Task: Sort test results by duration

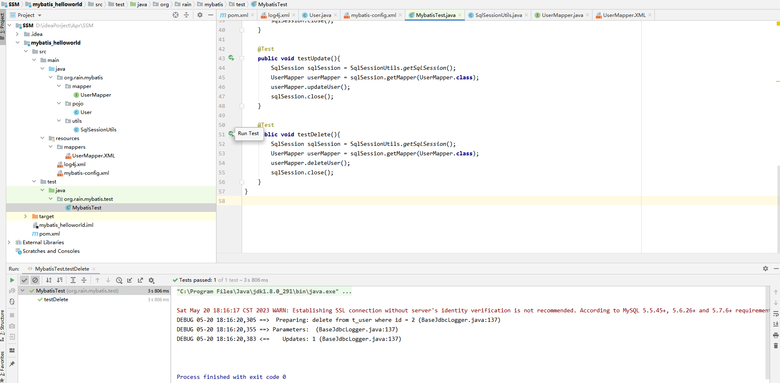Action: click(x=60, y=280)
